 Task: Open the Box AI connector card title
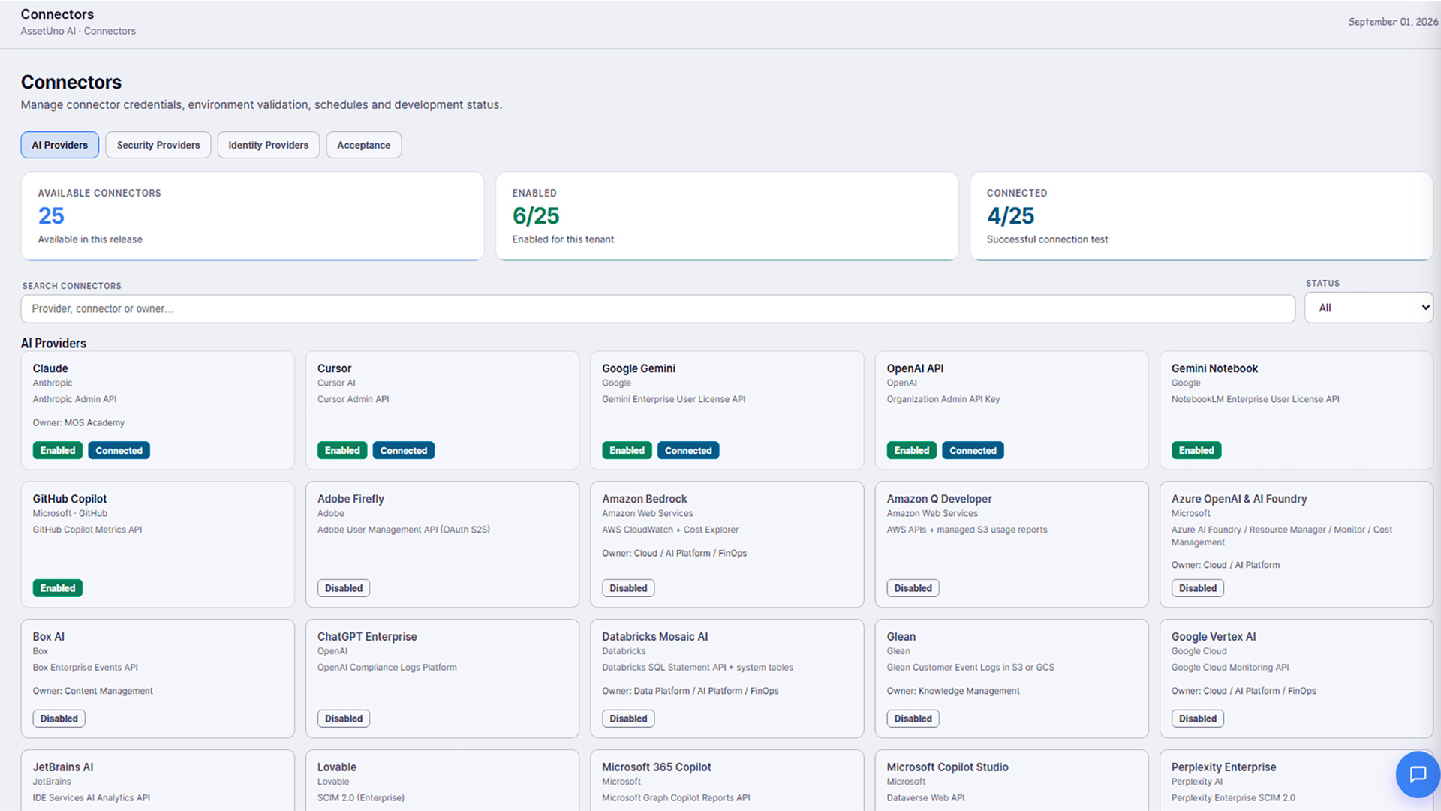click(x=49, y=637)
